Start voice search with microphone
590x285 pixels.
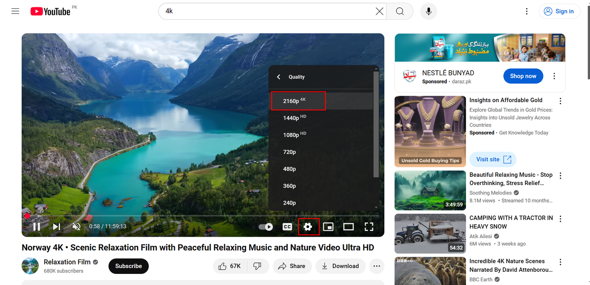(x=429, y=12)
